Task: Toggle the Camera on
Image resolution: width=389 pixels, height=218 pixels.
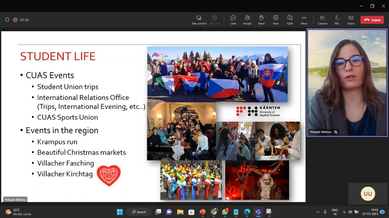Action: (x=322, y=20)
